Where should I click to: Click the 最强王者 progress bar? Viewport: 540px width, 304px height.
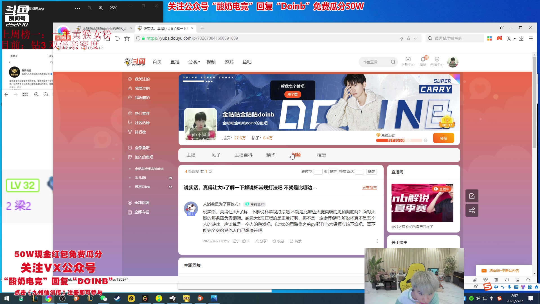click(x=399, y=140)
